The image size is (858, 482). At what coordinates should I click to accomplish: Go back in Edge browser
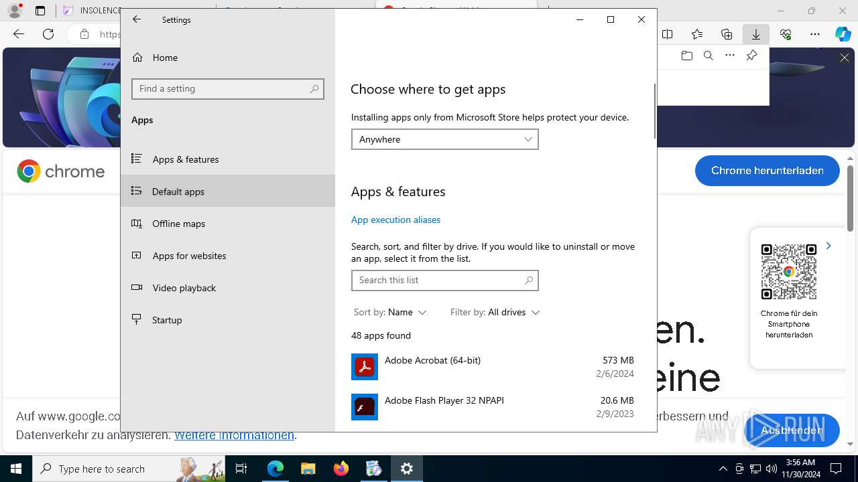[x=19, y=34]
